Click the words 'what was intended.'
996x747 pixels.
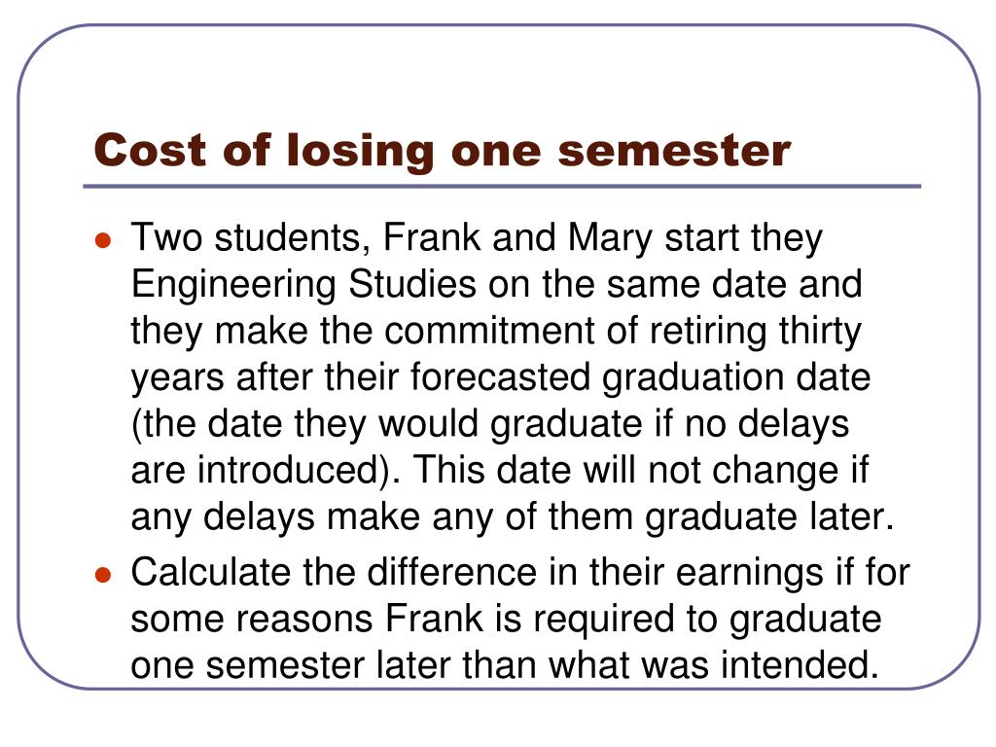[x=713, y=665]
